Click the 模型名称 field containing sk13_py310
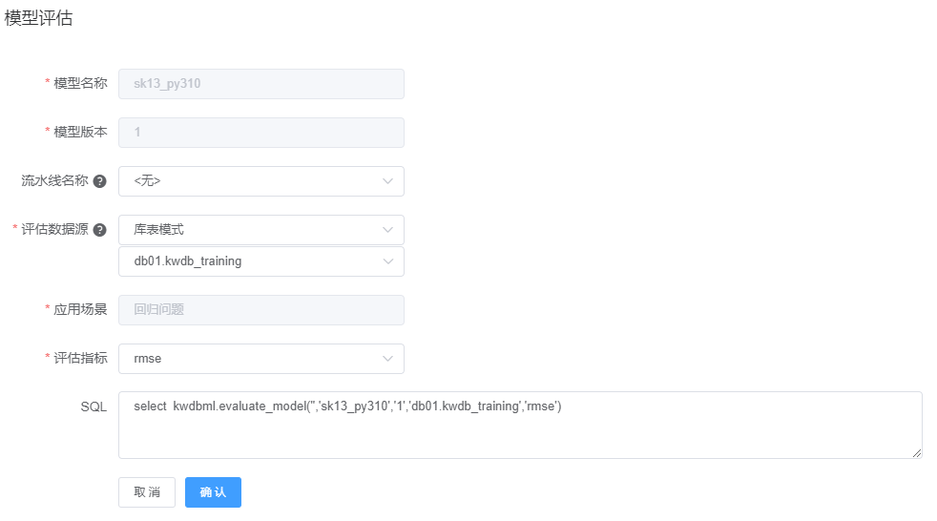This screenshot has height=521, width=937. click(x=260, y=83)
